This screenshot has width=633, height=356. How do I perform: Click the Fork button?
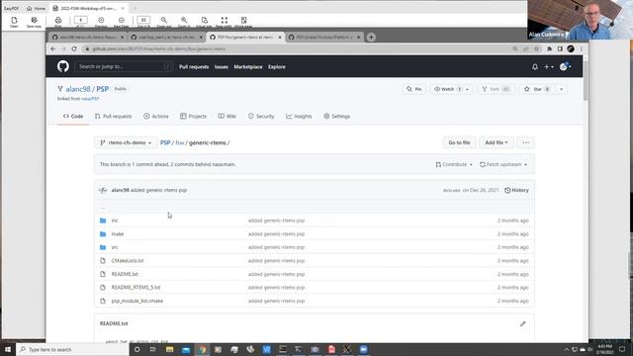coord(497,89)
